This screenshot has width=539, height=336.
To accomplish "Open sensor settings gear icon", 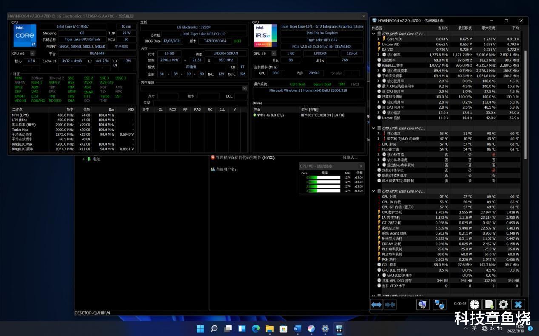I will click(x=503, y=305).
